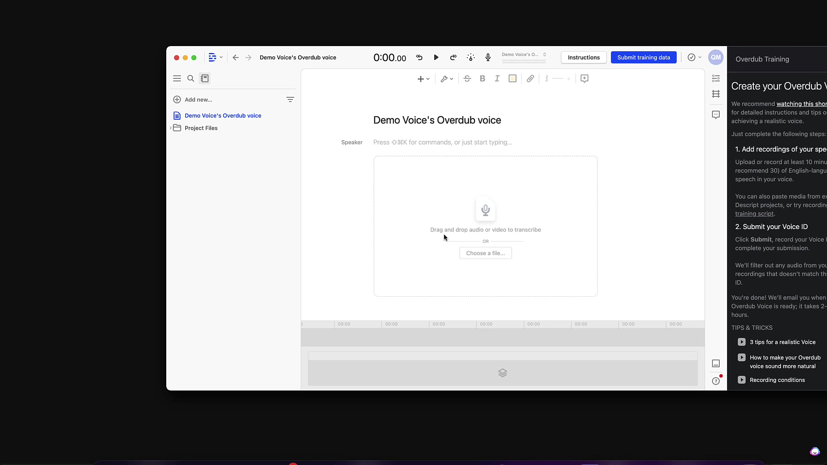
Task: Open the sidebar sort filter icon
Action: [290, 99]
